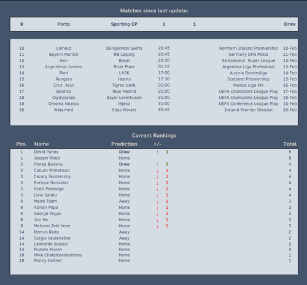307x285 pixels.
Task: Click Sion in fixture 12
Action: pyautogui.click(x=63, y=61)
